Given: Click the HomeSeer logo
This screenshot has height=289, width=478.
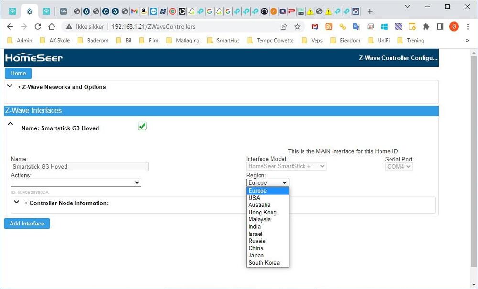Looking at the screenshot, I should point(34,58).
